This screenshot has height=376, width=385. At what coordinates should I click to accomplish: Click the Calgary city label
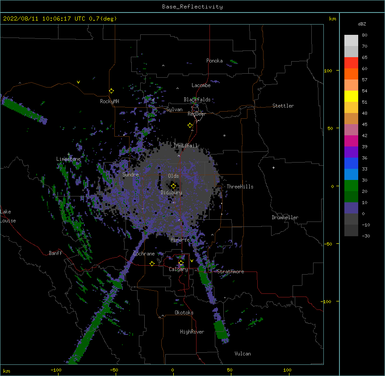pos(178,269)
